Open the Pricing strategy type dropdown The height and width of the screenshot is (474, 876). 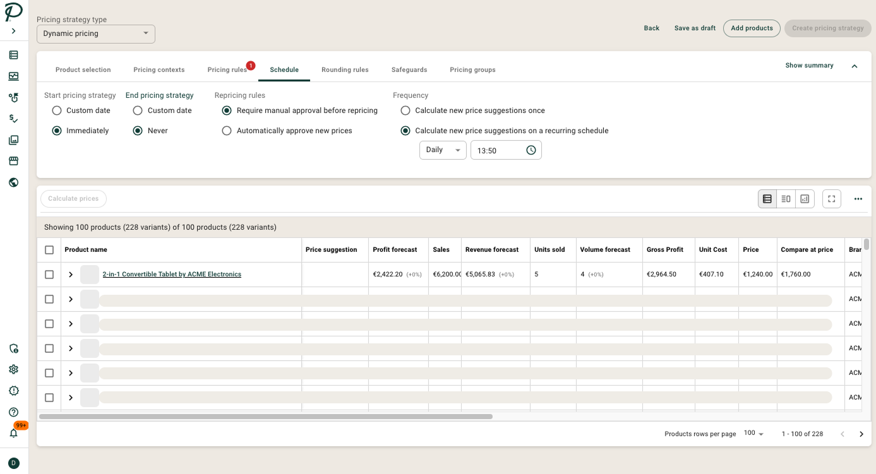click(x=95, y=33)
